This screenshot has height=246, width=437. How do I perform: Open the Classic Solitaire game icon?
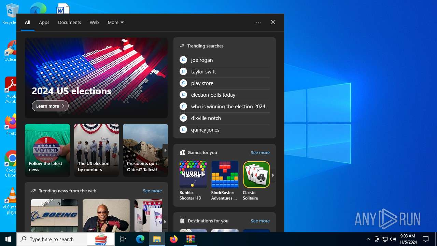coord(256,175)
